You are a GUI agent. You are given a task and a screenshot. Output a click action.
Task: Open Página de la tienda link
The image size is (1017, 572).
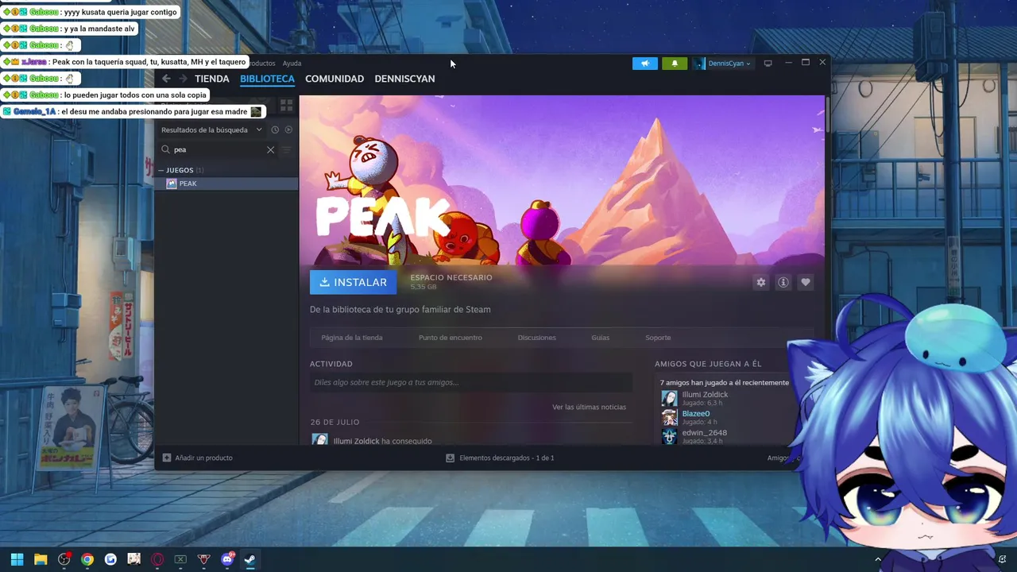(x=352, y=338)
